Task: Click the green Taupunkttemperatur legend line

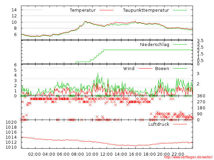Action: (180, 10)
